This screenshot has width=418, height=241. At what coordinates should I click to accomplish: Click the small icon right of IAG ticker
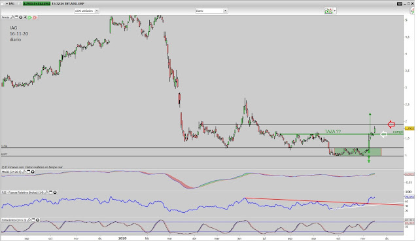click(19, 4)
